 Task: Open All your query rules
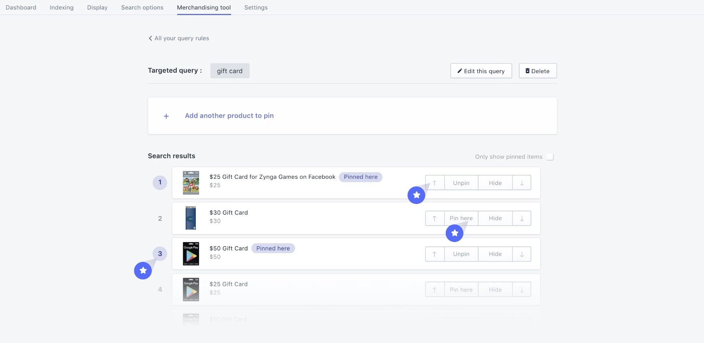(x=181, y=38)
